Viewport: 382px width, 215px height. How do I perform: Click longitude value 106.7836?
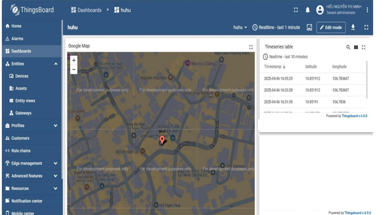[x=339, y=102]
